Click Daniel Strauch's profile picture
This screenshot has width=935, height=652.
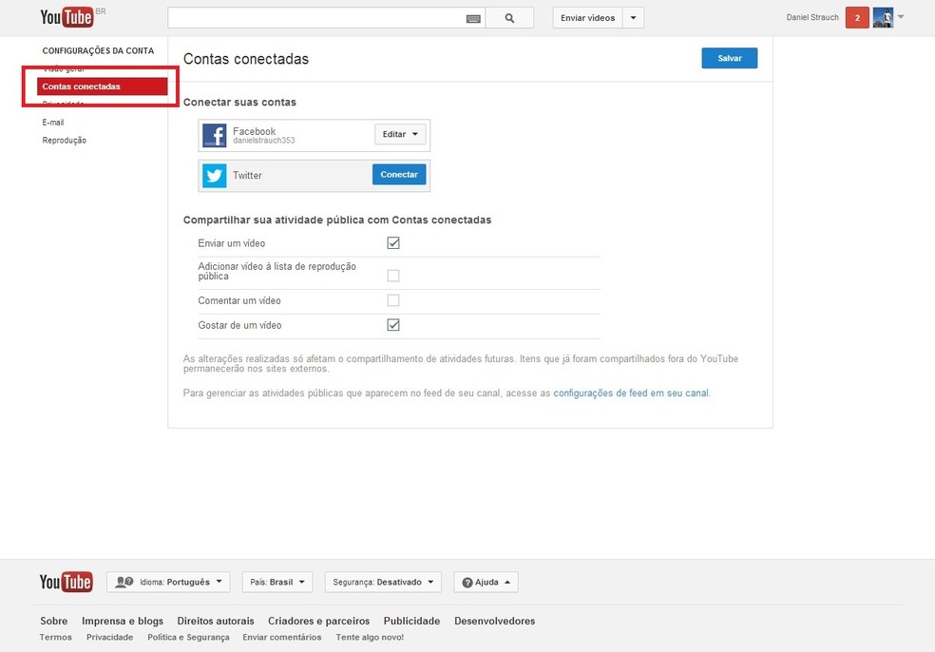tap(884, 16)
